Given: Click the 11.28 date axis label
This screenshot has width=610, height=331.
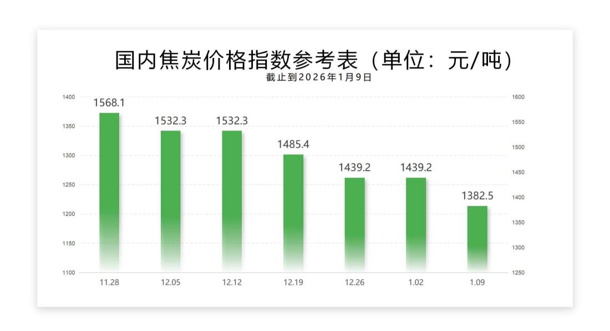Looking at the screenshot, I should pos(109,282).
